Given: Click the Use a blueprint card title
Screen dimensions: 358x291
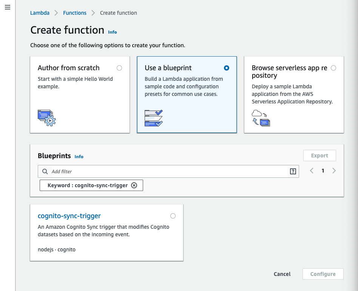Looking at the screenshot, I should point(168,68).
